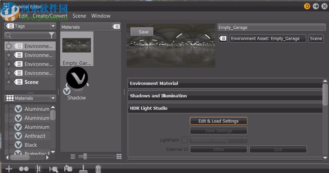Click the External UI Show button
Image resolution: width=329 pixels, height=173 pixels.
218,149
